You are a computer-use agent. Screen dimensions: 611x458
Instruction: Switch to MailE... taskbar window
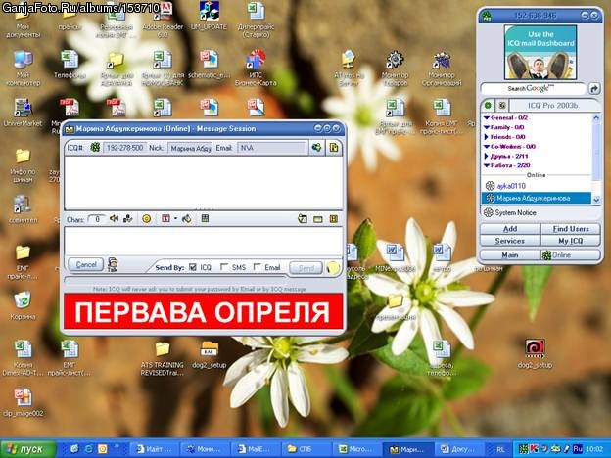point(257,449)
